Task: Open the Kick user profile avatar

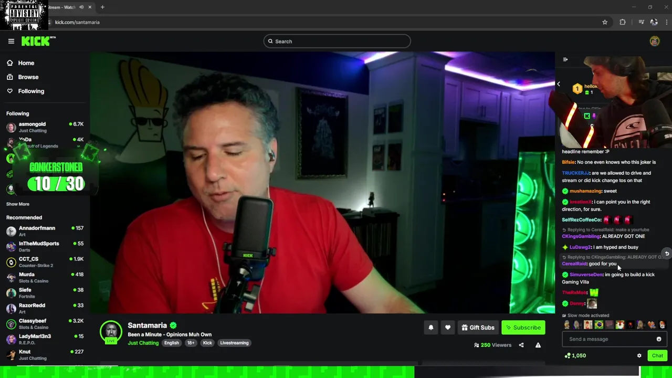Action: 655,41
